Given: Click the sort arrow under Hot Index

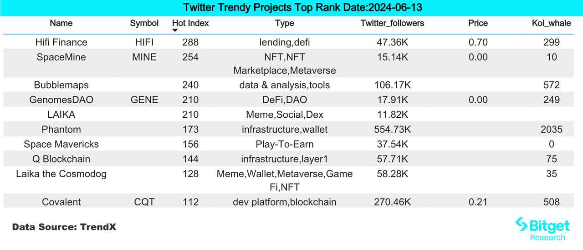Looking at the screenshot, I should [175, 30].
